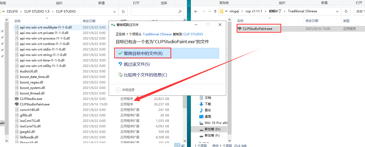Sort left window by date modified column
Image resolution: width=365 pixels, height=147 pixels.
point(89,21)
